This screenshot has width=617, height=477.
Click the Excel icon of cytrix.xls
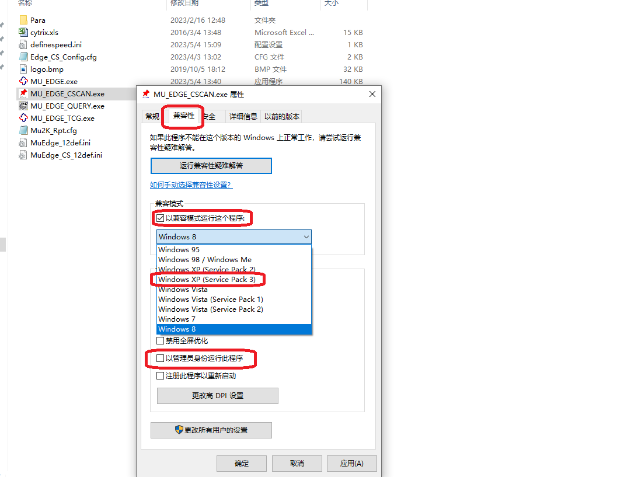click(23, 32)
